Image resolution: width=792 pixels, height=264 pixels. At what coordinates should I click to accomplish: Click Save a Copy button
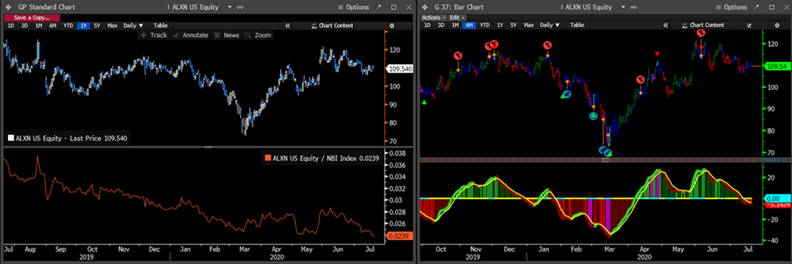pos(31,18)
